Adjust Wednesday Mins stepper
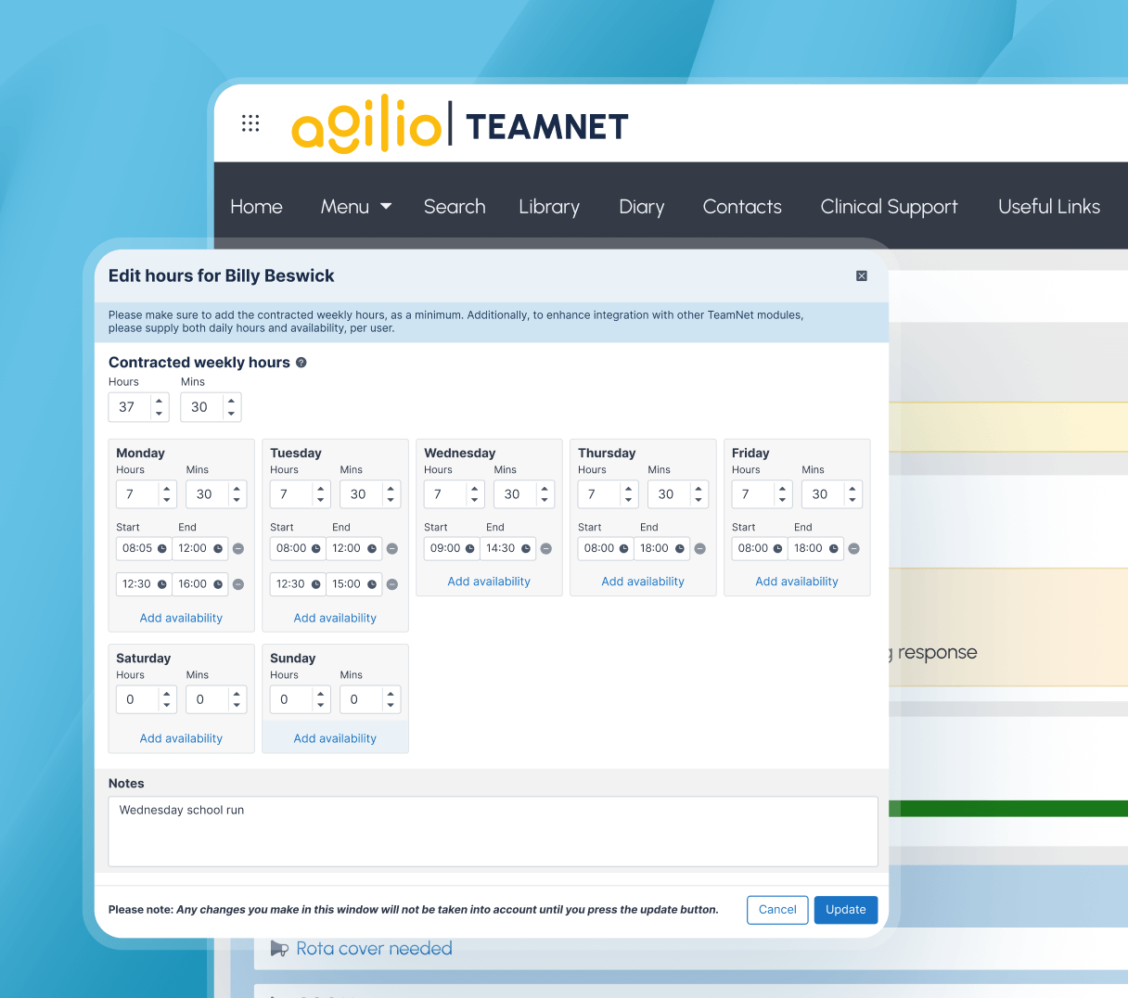Viewport: 1128px width, 998px height. coord(545,494)
